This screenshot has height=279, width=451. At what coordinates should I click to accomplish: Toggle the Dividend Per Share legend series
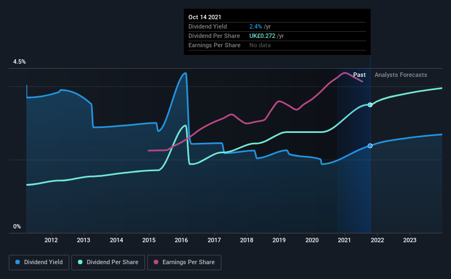pyautogui.click(x=108, y=263)
